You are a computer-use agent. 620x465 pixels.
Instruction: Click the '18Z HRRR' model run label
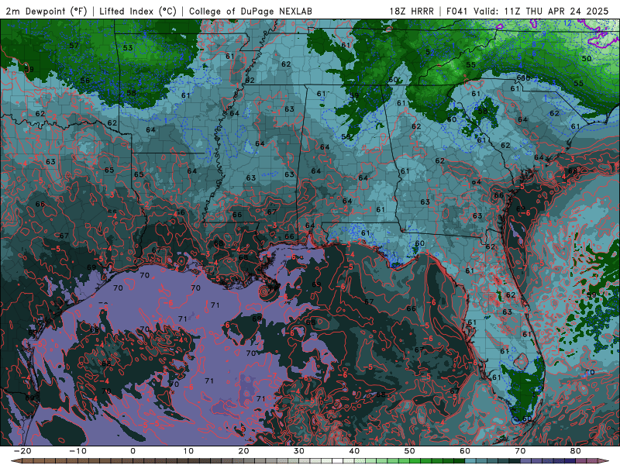click(x=412, y=11)
